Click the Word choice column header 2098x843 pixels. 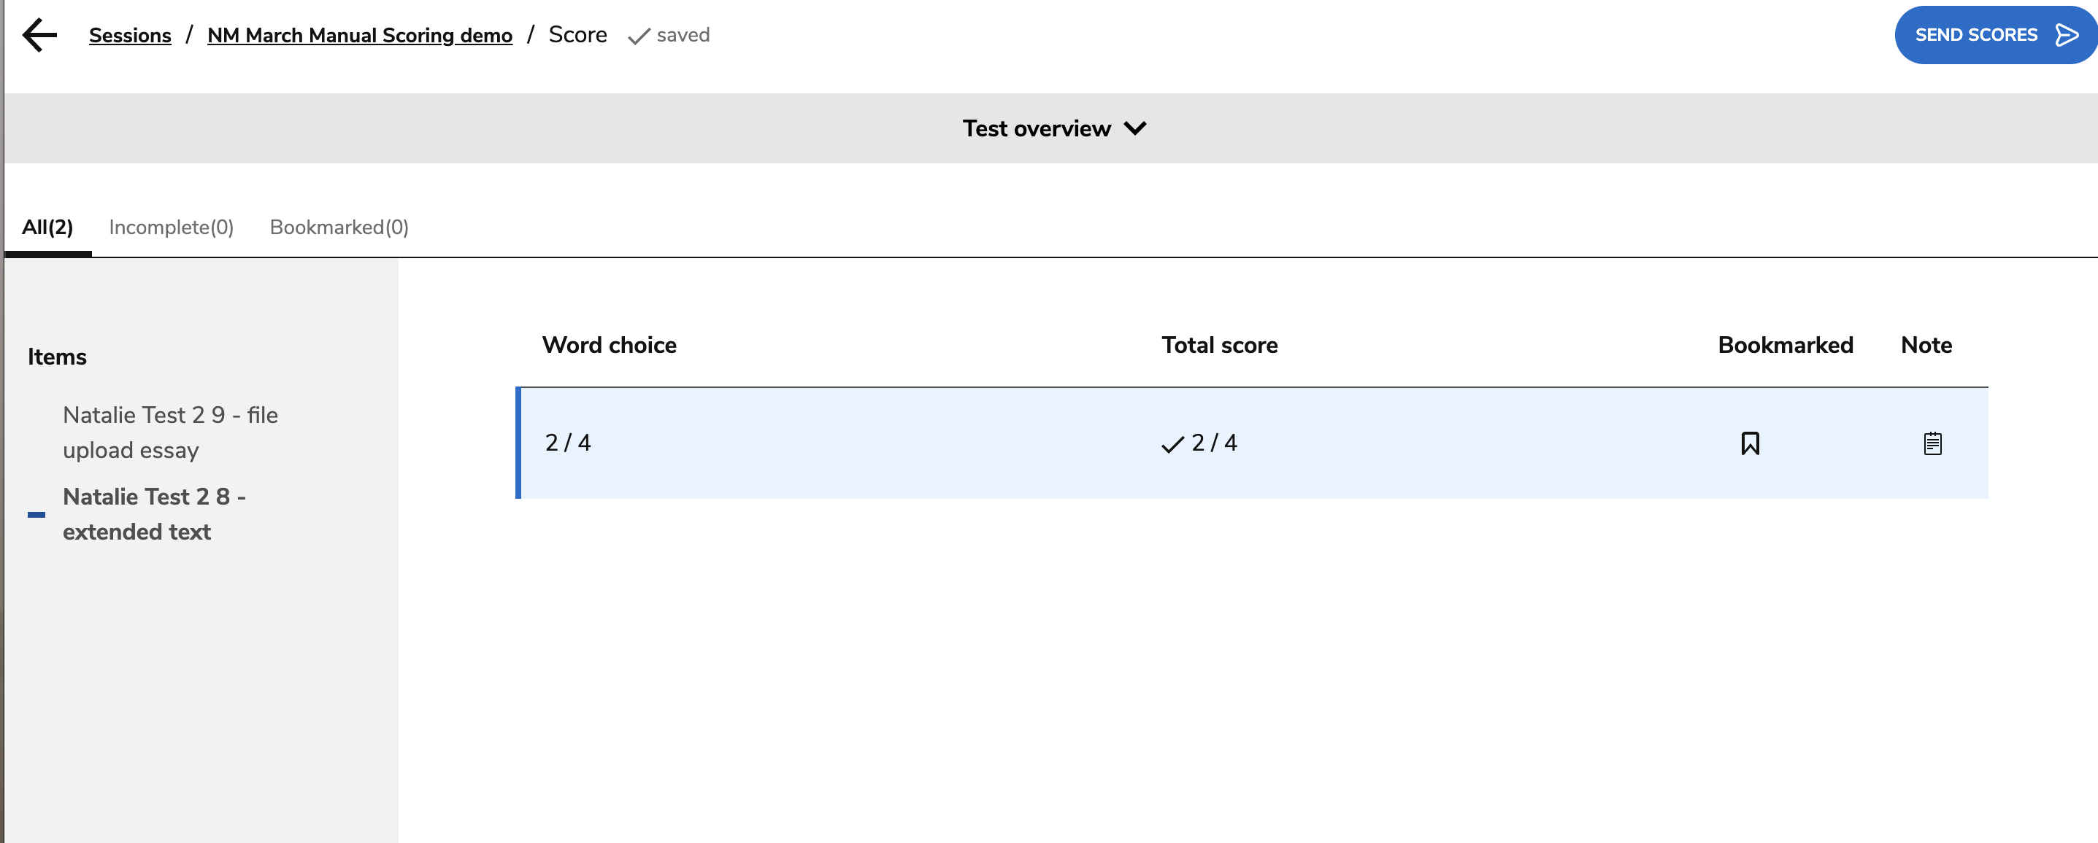click(x=610, y=345)
